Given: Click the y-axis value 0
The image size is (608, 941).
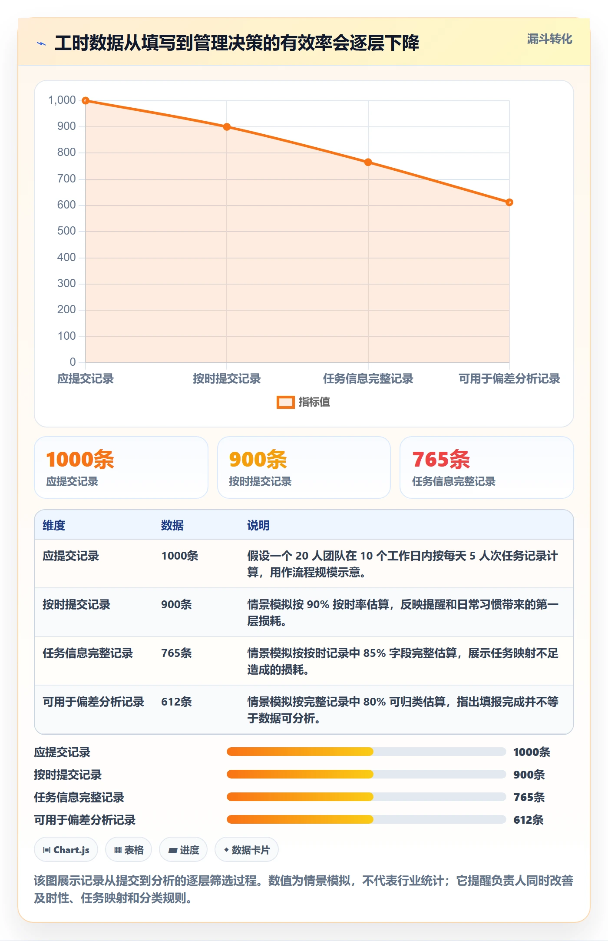Looking at the screenshot, I should tap(73, 362).
